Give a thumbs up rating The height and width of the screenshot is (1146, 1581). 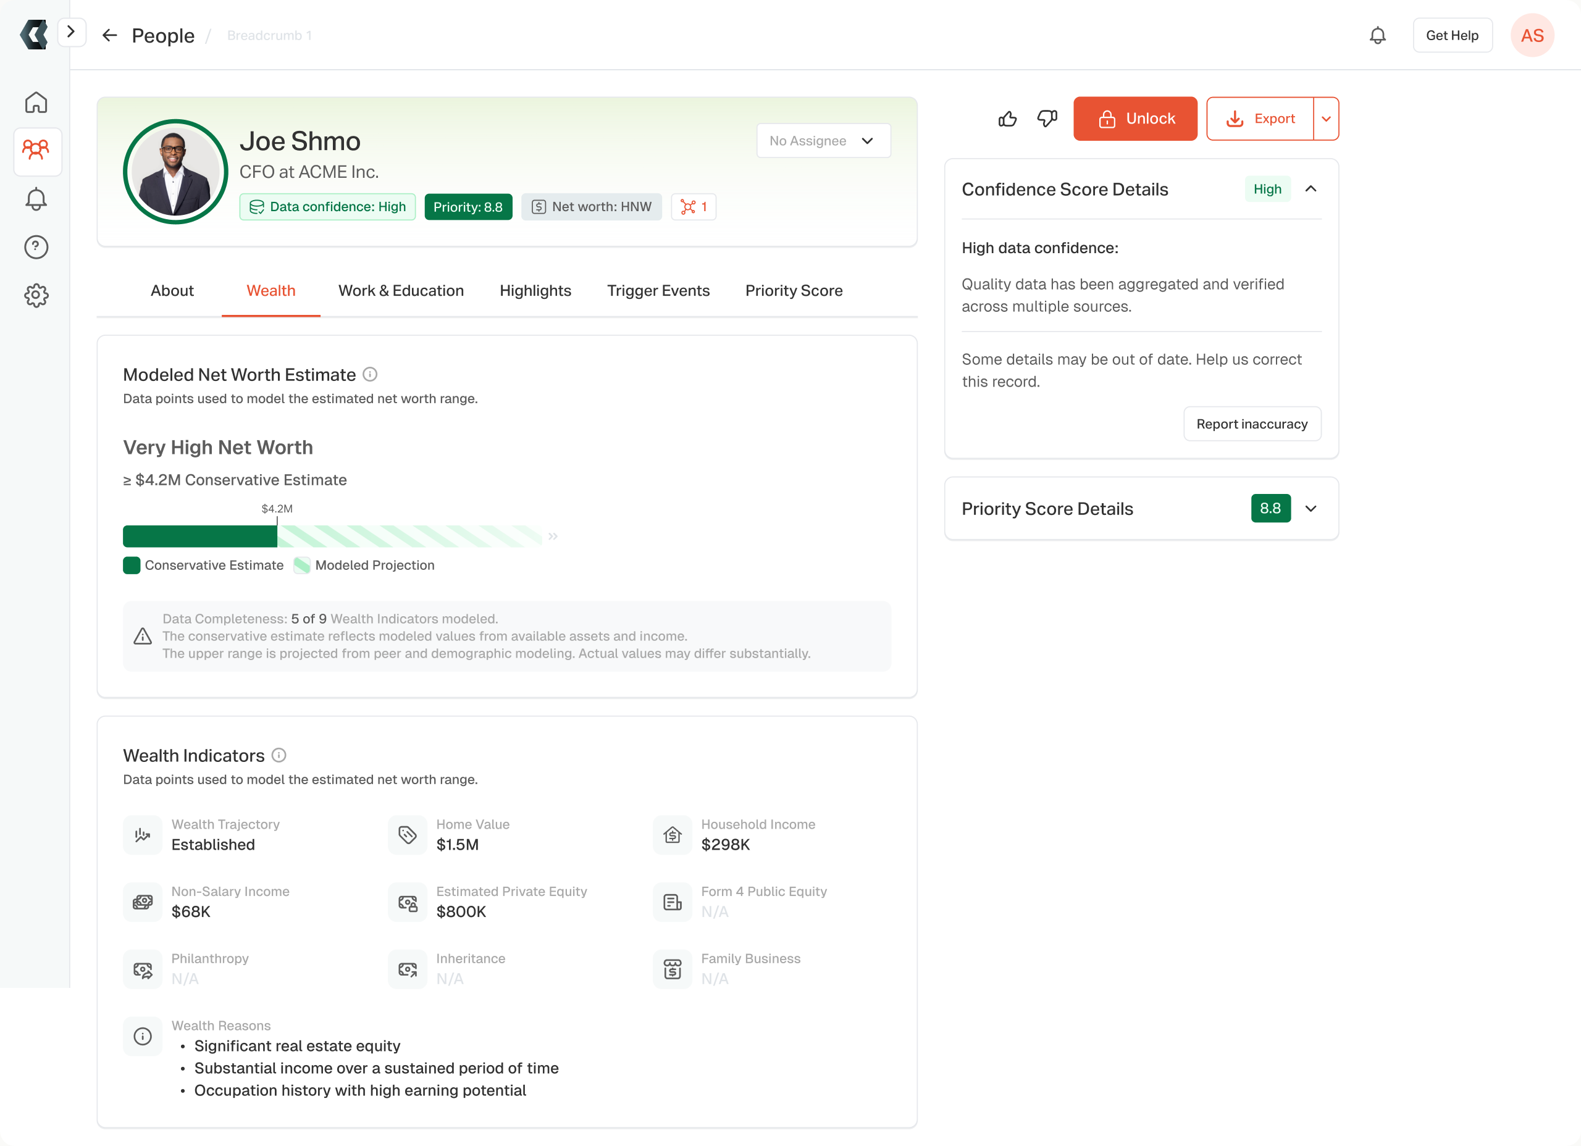1007,119
